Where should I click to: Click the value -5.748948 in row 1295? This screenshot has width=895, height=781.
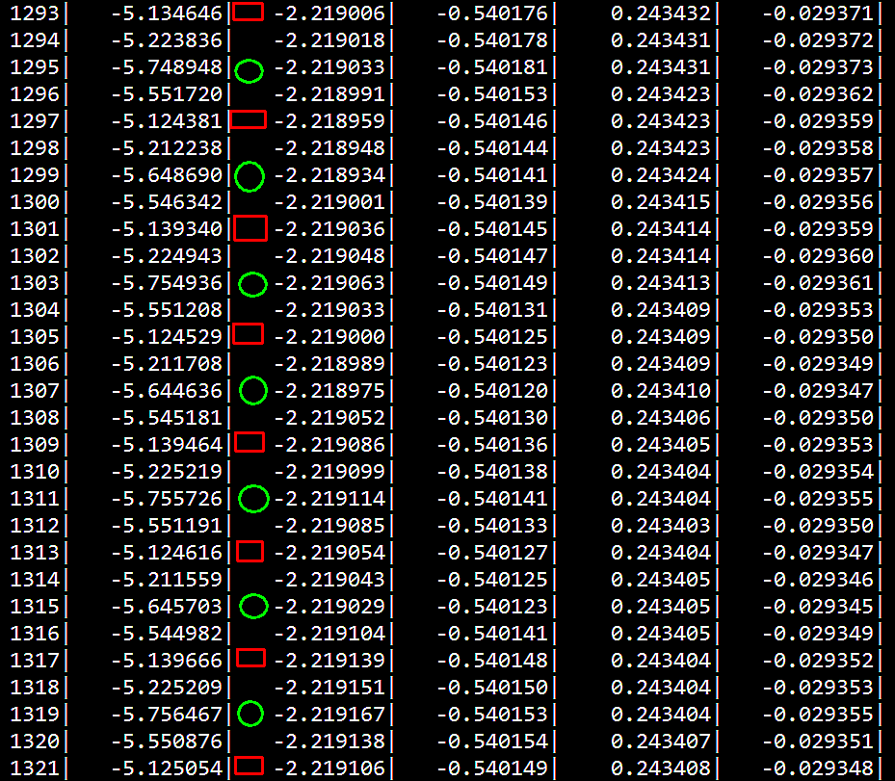[x=167, y=67]
